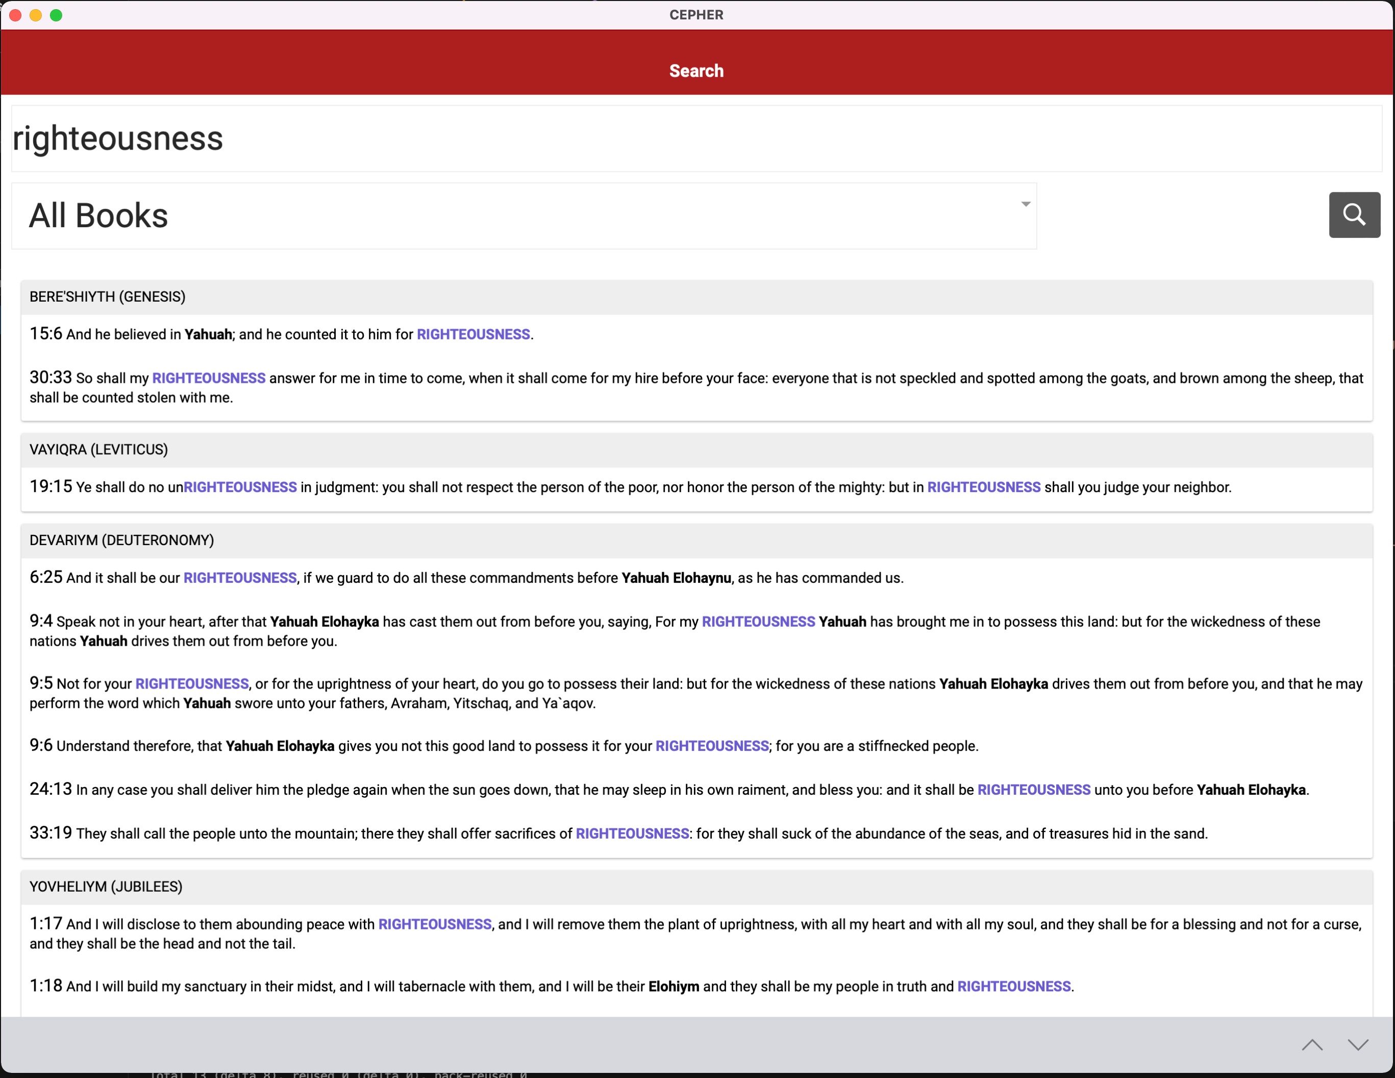Open Genesis verse 30:33 result
Image resolution: width=1395 pixels, height=1078 pixels.
696,387
